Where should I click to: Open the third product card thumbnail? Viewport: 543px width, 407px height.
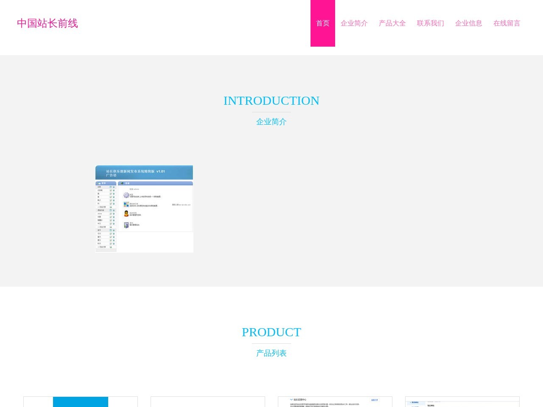tap(335, 402)
